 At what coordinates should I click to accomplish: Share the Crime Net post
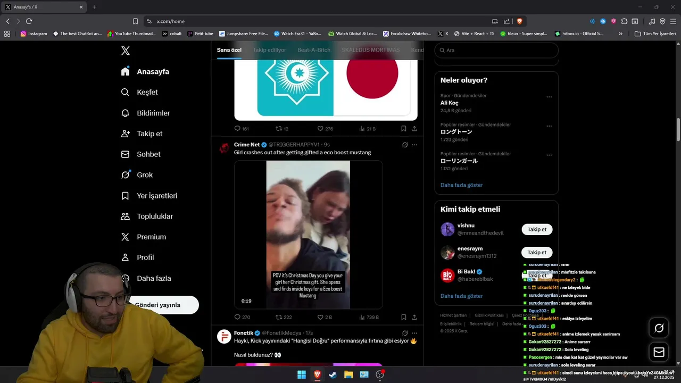[x=414, y=317]
